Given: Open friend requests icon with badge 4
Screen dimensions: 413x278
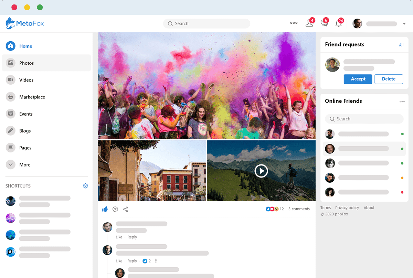Looking at the screenshot, I should pos(309,23).
